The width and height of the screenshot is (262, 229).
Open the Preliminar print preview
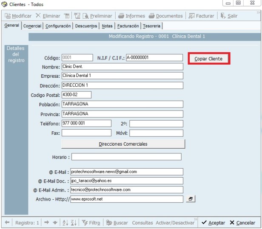[97, 16]
